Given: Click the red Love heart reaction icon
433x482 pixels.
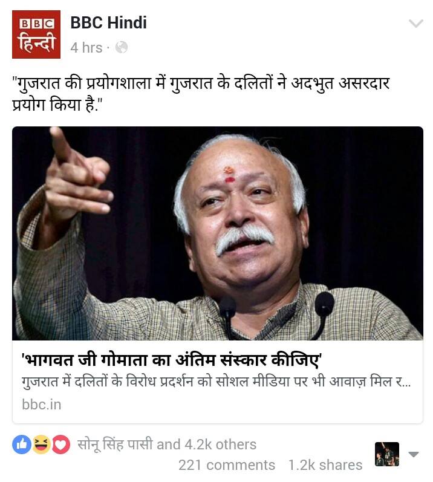Looking at the screenshot, I should 61,445.
